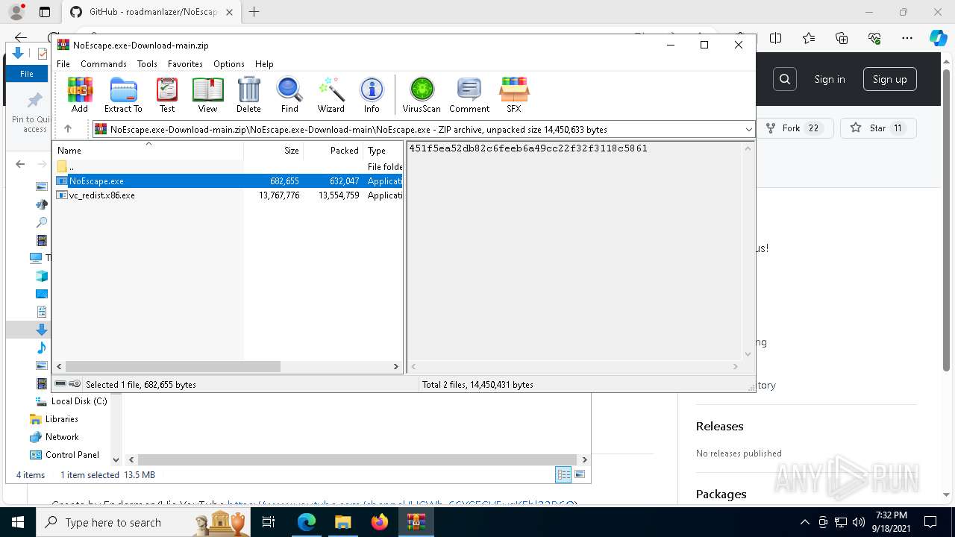Go up one folder level arrow
955x537 pixels.
tap(68, 129)
